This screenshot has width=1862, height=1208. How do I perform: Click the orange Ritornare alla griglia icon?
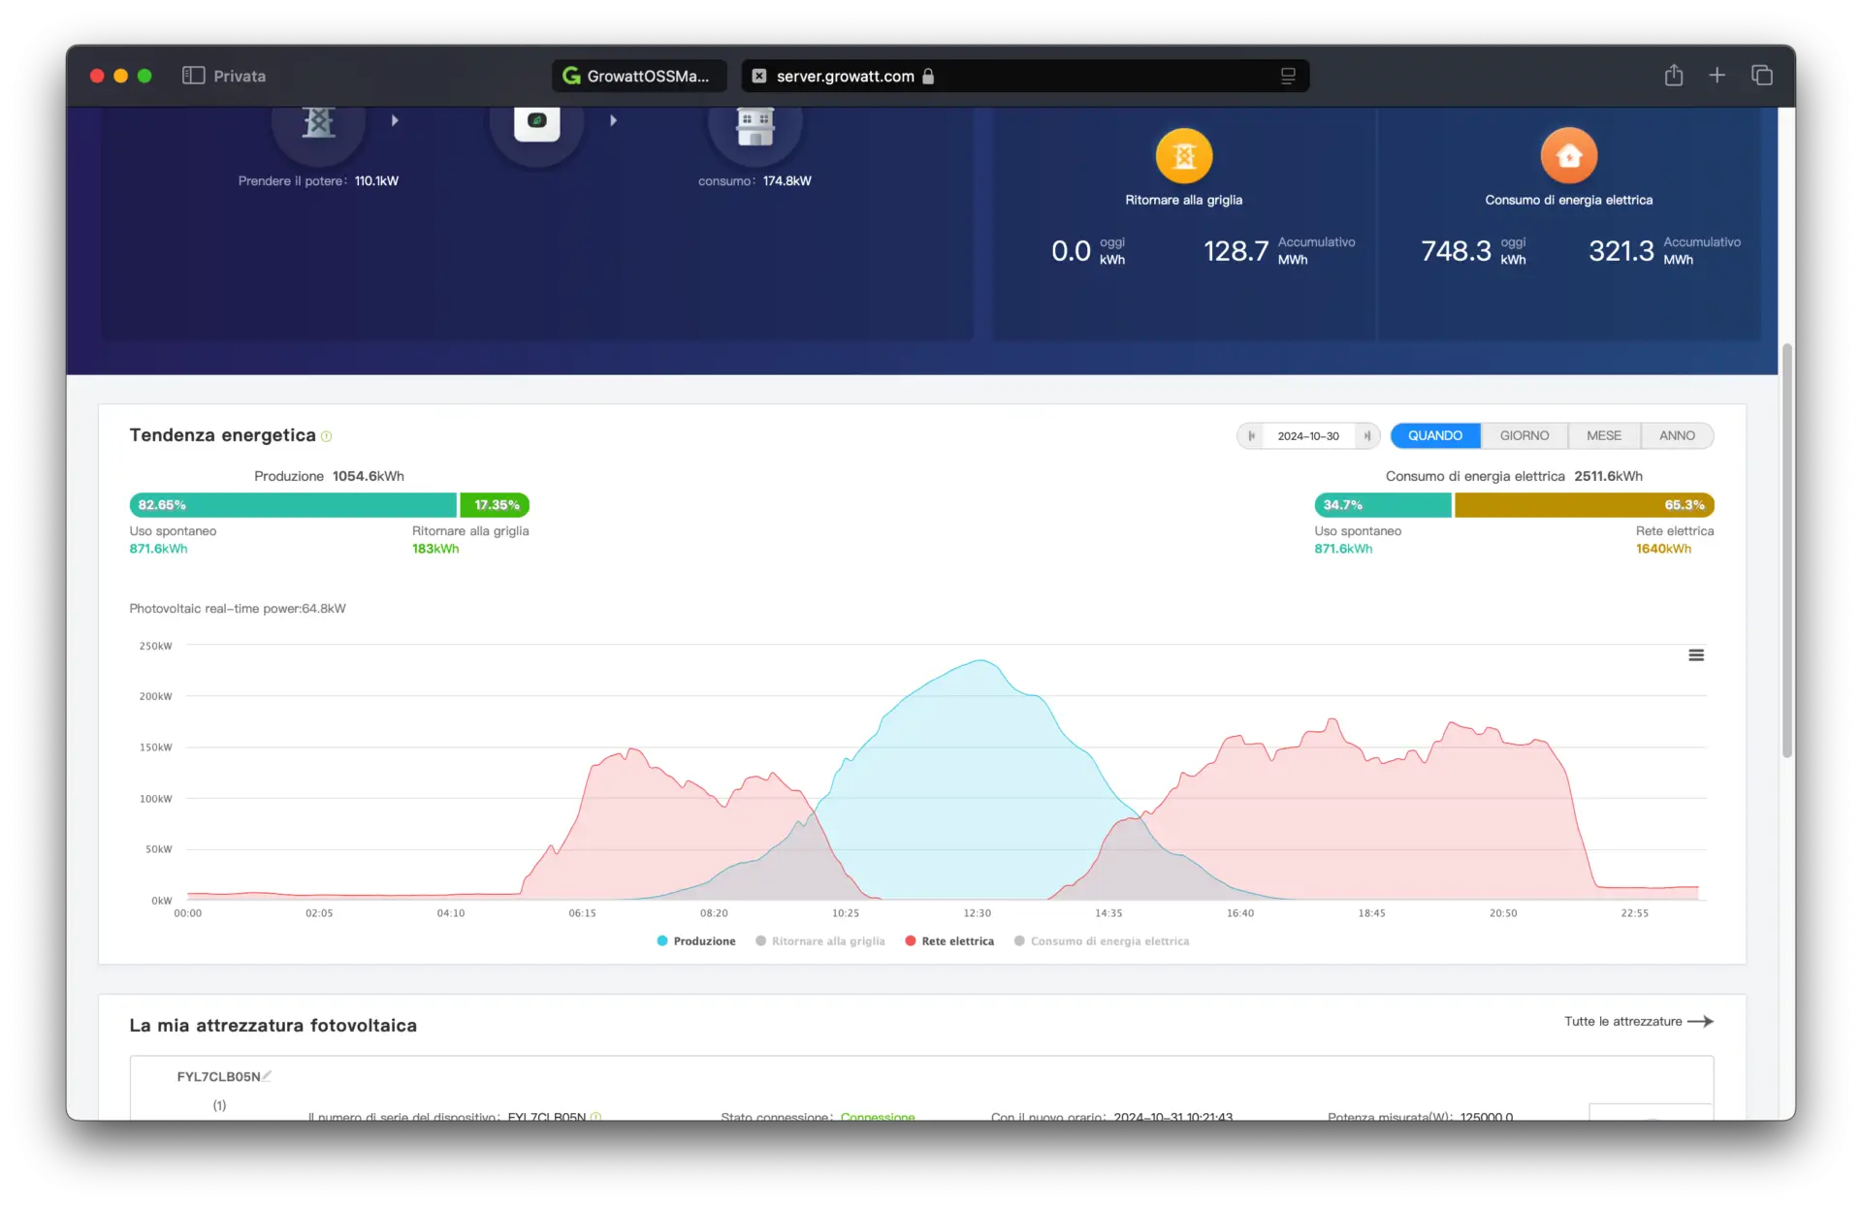(x=1184, y=155)
